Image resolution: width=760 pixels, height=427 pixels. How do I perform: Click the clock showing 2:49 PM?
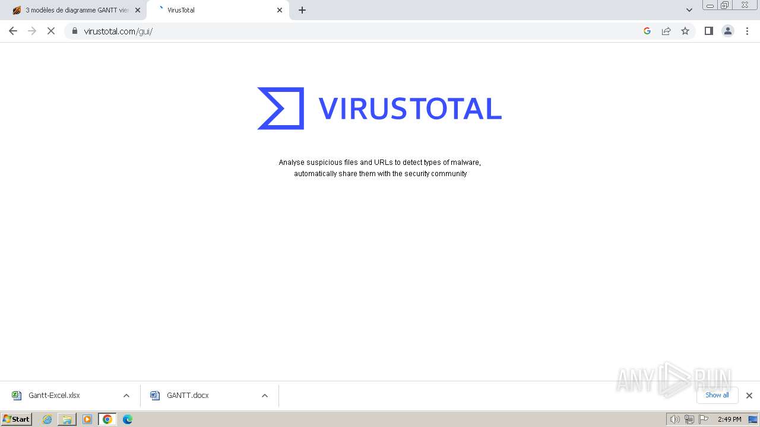click(729, 419)
